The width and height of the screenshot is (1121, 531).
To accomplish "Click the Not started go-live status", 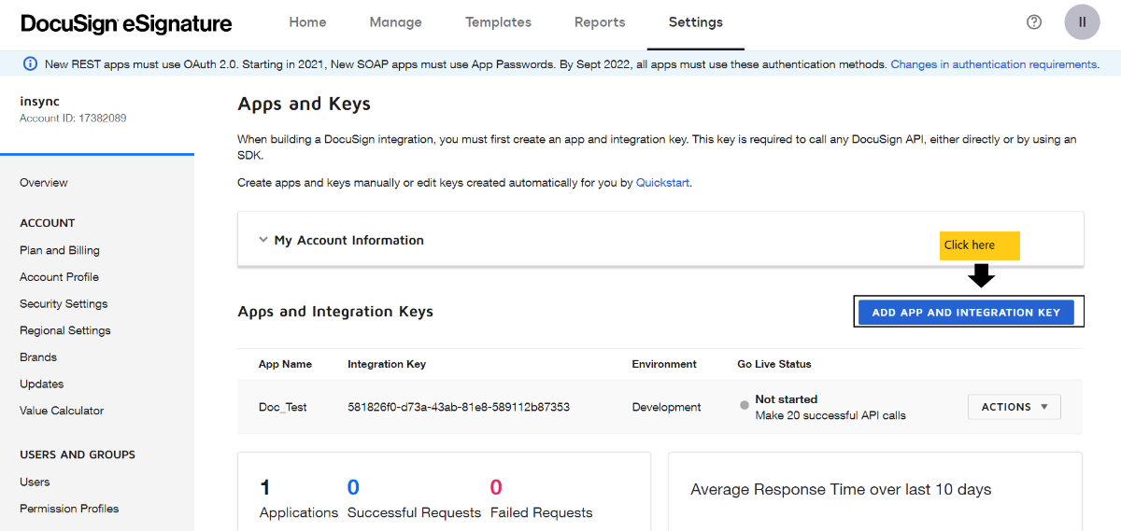I will 786,399.
